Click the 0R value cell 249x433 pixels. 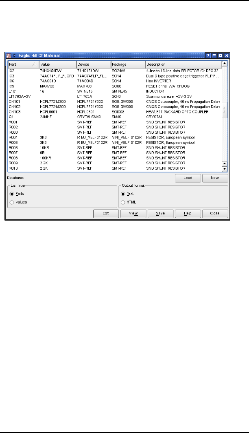click(42, 153)
